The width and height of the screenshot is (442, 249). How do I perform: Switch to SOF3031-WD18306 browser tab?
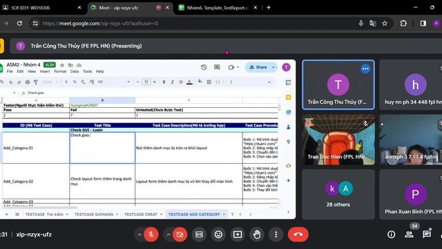point(42,8)
